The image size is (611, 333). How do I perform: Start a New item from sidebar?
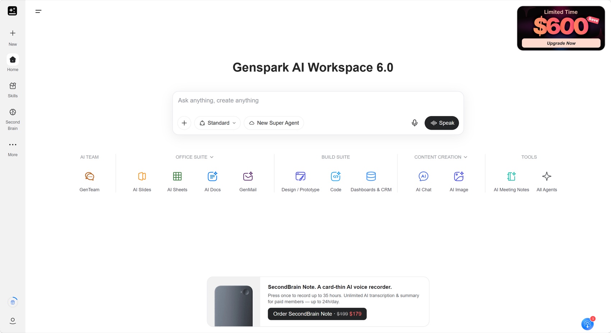pyautogui.click(x=13, y=38)
